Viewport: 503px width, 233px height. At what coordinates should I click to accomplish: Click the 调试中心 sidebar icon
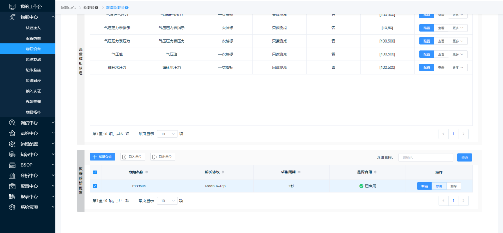pyautogui.click(x=12, y=123)
